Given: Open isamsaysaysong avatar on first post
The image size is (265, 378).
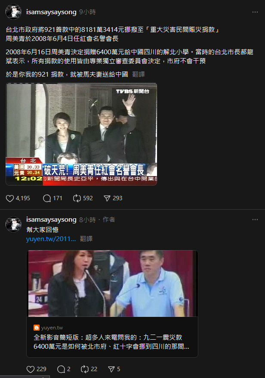Looking at the screenshot, I should (13, 12).
